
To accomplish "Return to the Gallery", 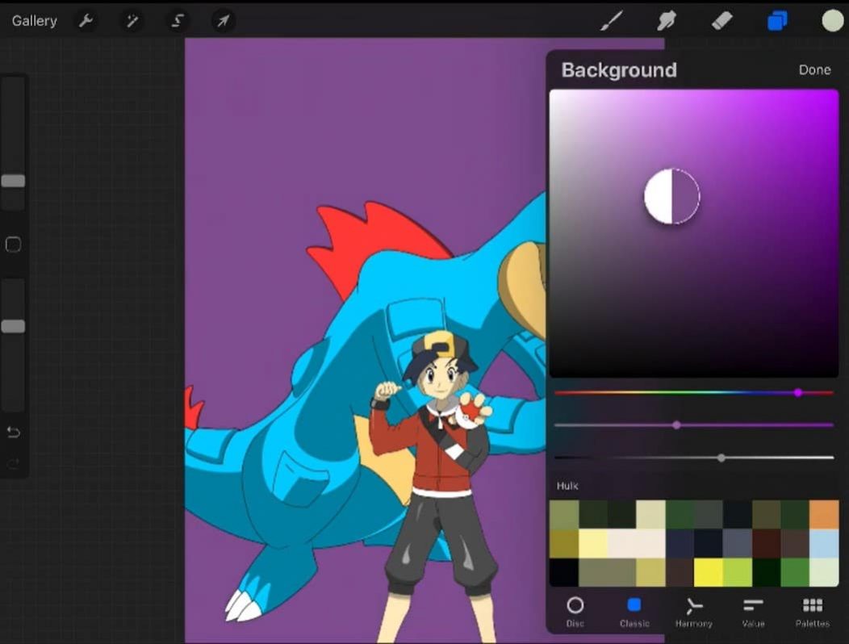I will (33, 20).
